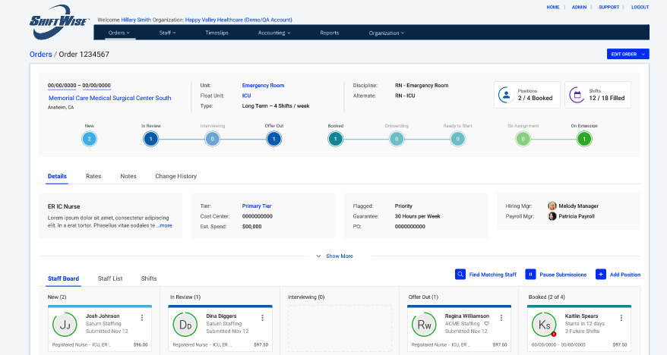The width and height of the screenshot is (667, 355).
Task: Open the Memorial Care Medical Surgical Center link
Action: (x=109, y=98)
